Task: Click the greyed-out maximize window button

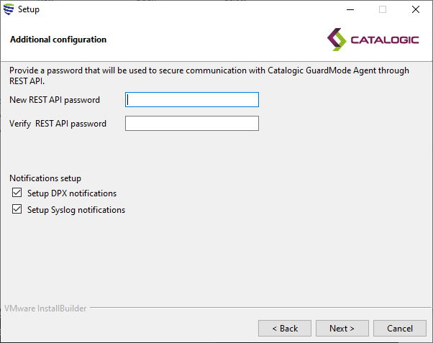Action: pyautogui.click(x=383, y=9)
